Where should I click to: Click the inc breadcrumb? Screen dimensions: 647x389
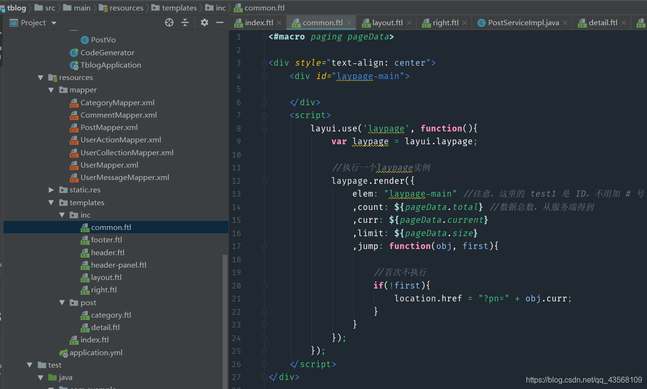(216, 8)
